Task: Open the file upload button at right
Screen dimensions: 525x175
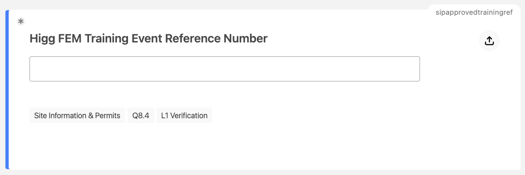Action: (x=489, y=41)
